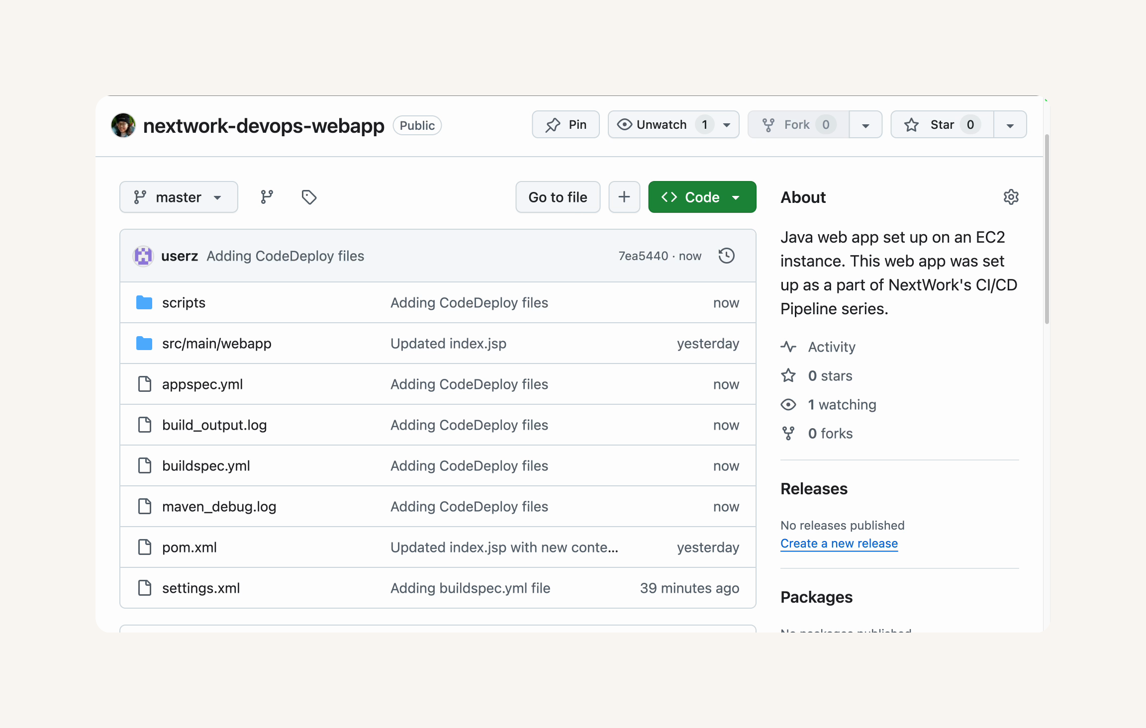Click the appspec.yml file icon
Viewport: 1146px width, 728px height.
click(145, 384)
